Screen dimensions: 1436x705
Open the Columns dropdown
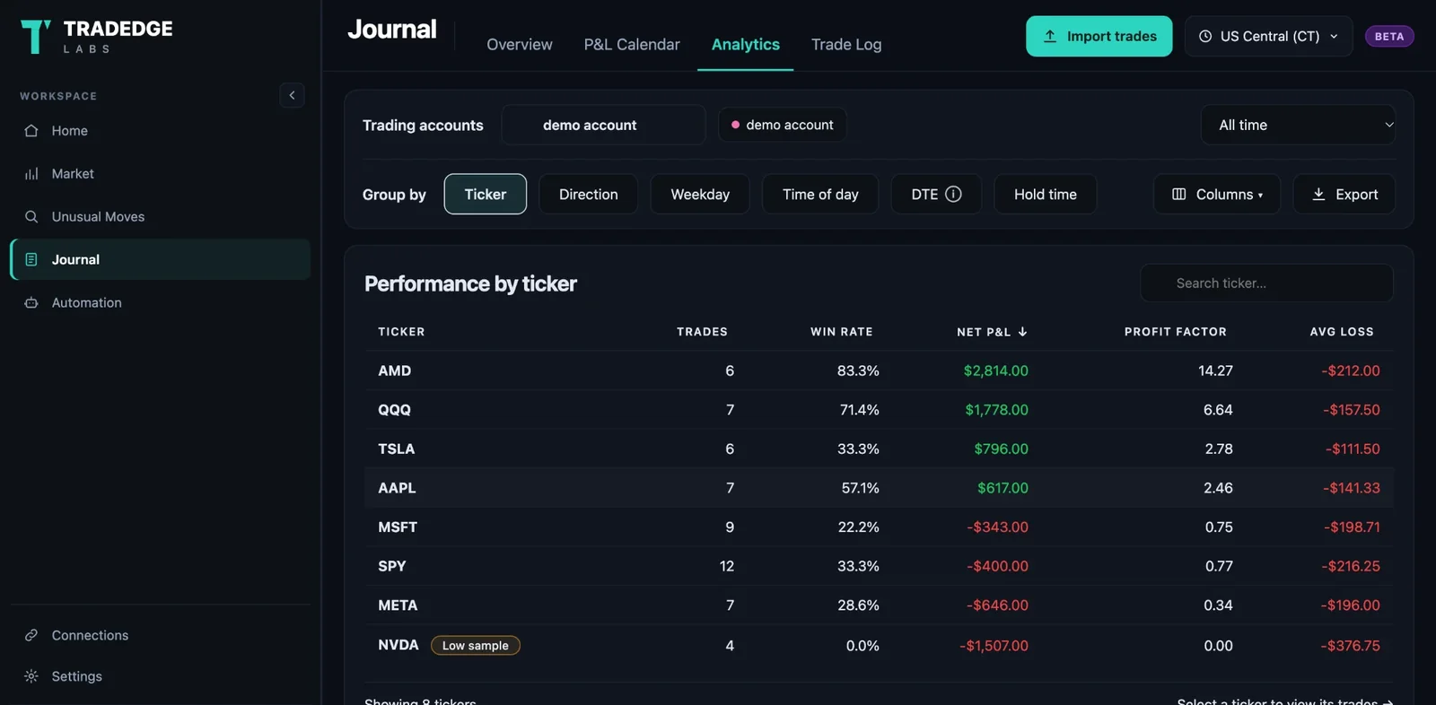pos(1217,194)
